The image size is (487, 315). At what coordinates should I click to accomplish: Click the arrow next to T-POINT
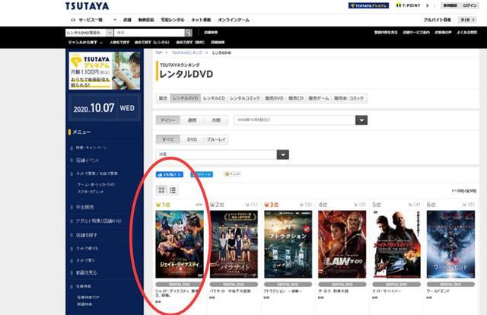(428, 5)
